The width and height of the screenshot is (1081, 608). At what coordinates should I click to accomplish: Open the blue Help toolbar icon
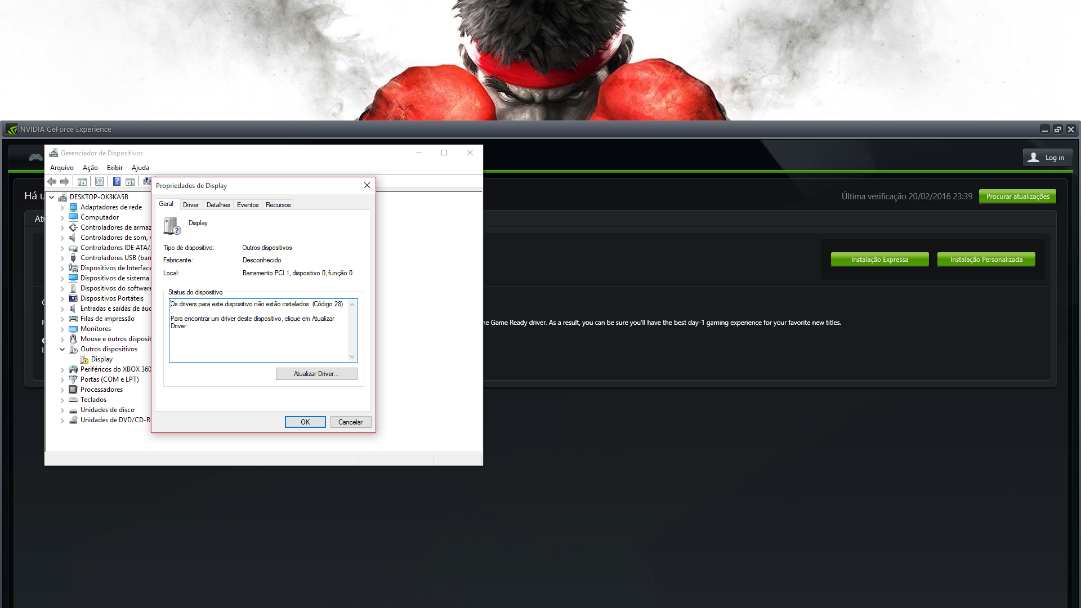coord(117,182)
